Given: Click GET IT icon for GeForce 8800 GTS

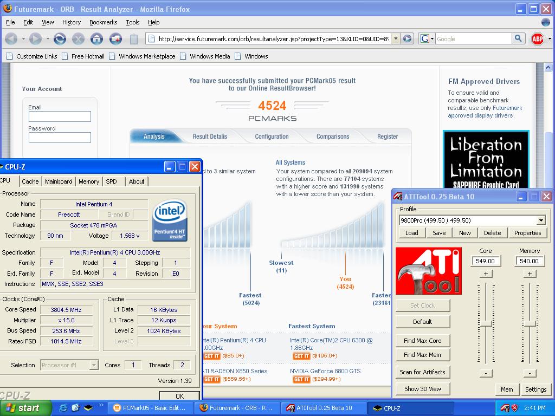Looking at the screenshot, I should [x=301, y=379].
